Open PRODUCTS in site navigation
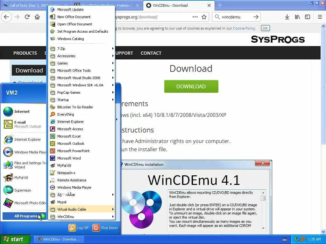The height and width of the screenshot is (244, 326). pyautogui.click(x=25, y=53)
